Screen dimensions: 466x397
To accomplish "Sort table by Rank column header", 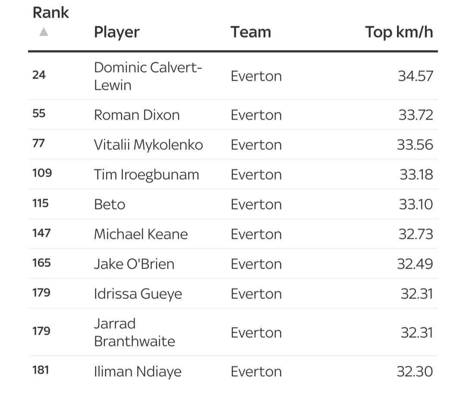I will [50, 13].
